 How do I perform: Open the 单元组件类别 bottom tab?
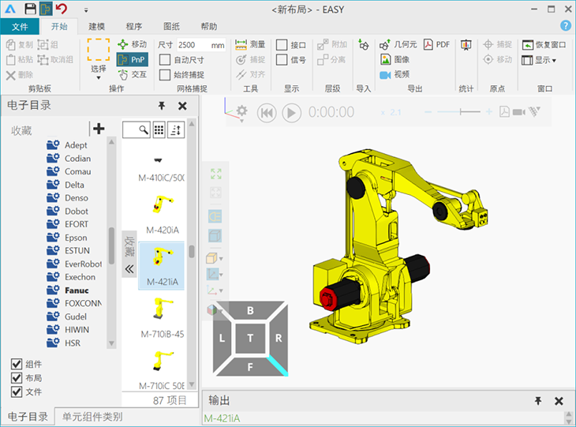[x=92, y=417]
